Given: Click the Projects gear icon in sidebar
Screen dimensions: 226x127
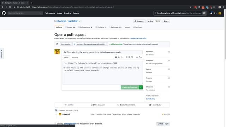Looking at the screenshot, I should coord(169,78).
